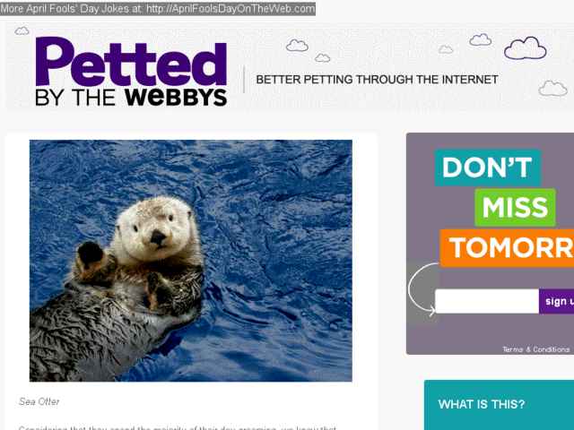
Task: Click the first cloud after the logo
Action: coord(297,46)
